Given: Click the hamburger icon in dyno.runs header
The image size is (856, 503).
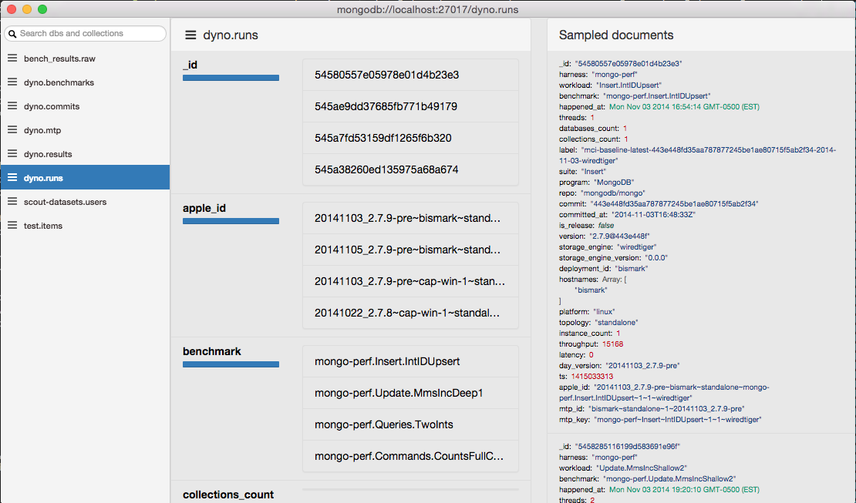Looking at the screenshot, I should click(190, 35).
